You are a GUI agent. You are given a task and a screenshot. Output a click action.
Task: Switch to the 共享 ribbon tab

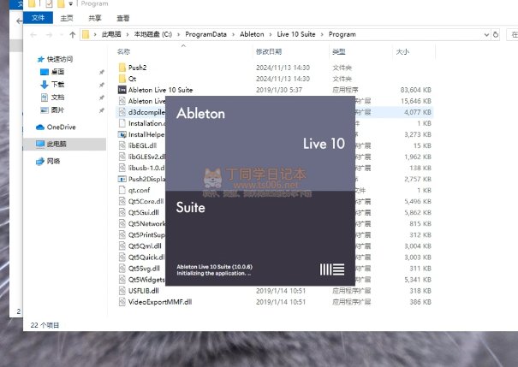click(x=95, y=18)
